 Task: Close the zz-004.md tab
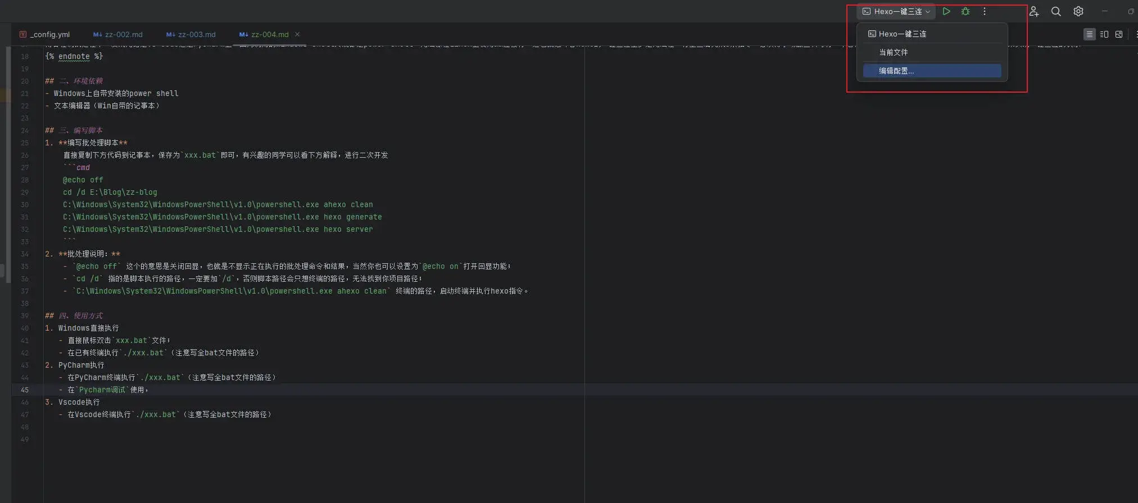point(297,34)
